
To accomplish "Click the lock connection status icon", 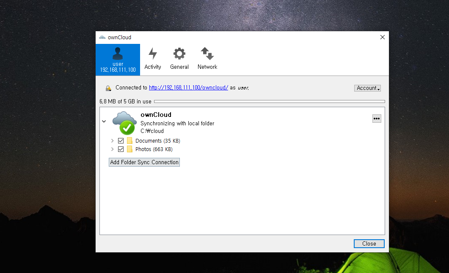I will coord(108,88).
